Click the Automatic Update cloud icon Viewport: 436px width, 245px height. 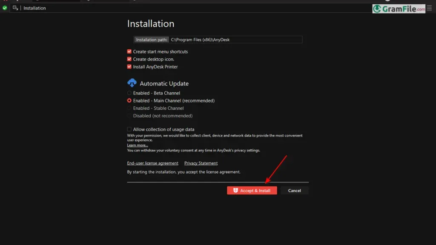coord(132,83)
